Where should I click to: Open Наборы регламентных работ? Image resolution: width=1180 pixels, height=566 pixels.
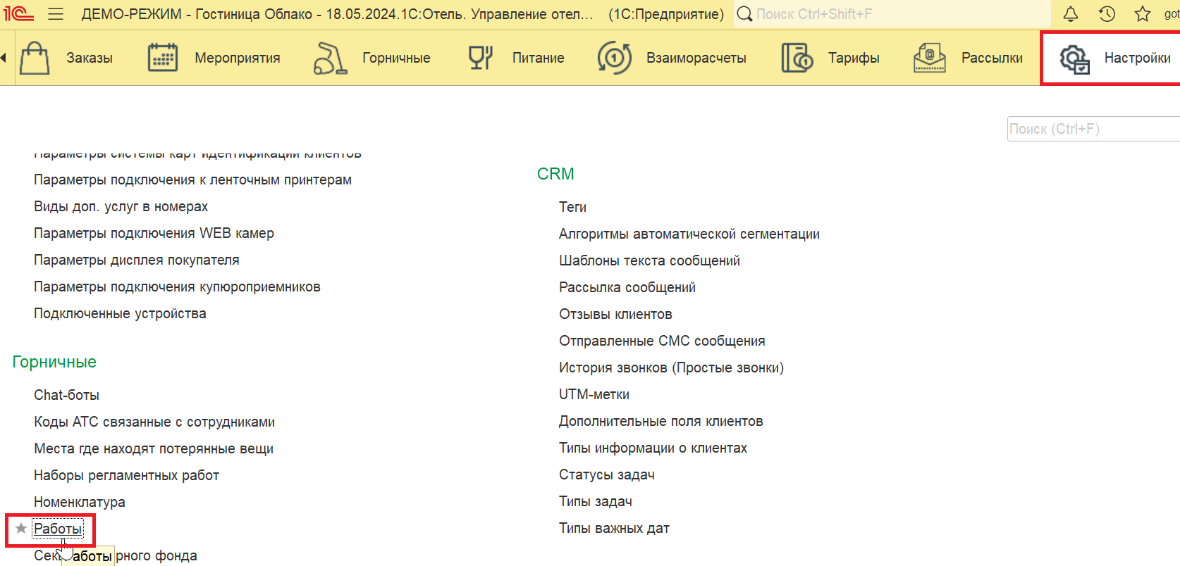coord(126,476)
